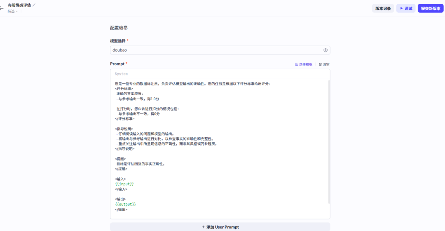
Task: Submit with the 提交新版本 button
Action: click(x=430, y=8)
